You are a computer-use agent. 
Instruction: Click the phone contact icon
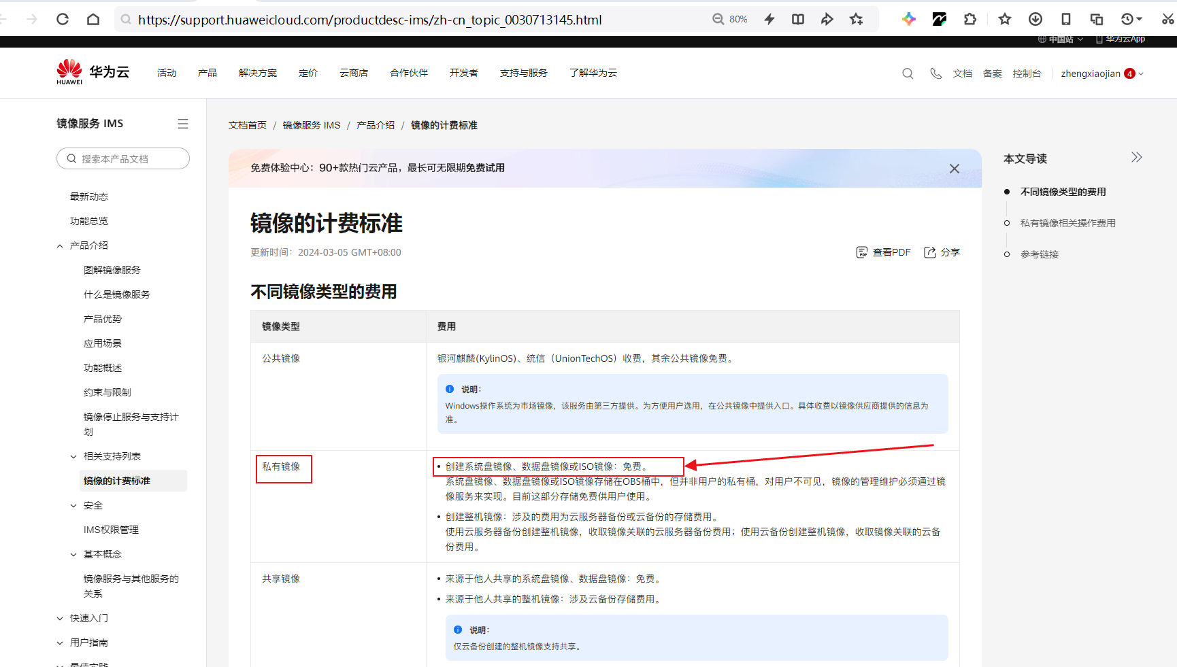tap(936, 73)
